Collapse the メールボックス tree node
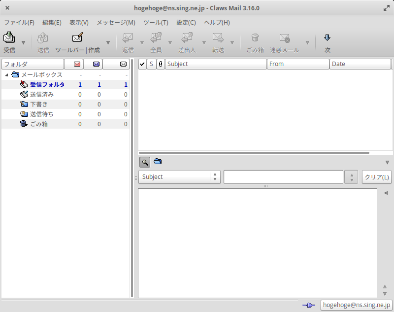The height and width of the screenshot is (312, 394). click(6, 75)
